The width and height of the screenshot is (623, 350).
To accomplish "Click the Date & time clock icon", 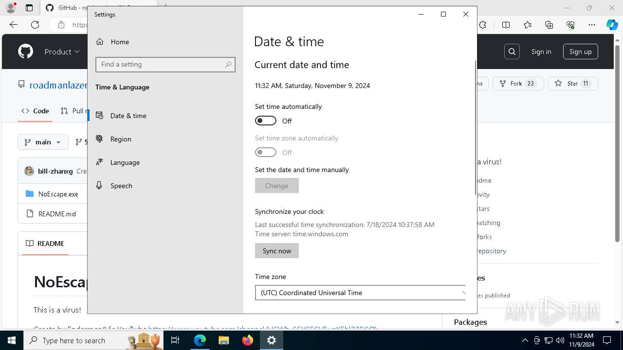I will point(99,116).
